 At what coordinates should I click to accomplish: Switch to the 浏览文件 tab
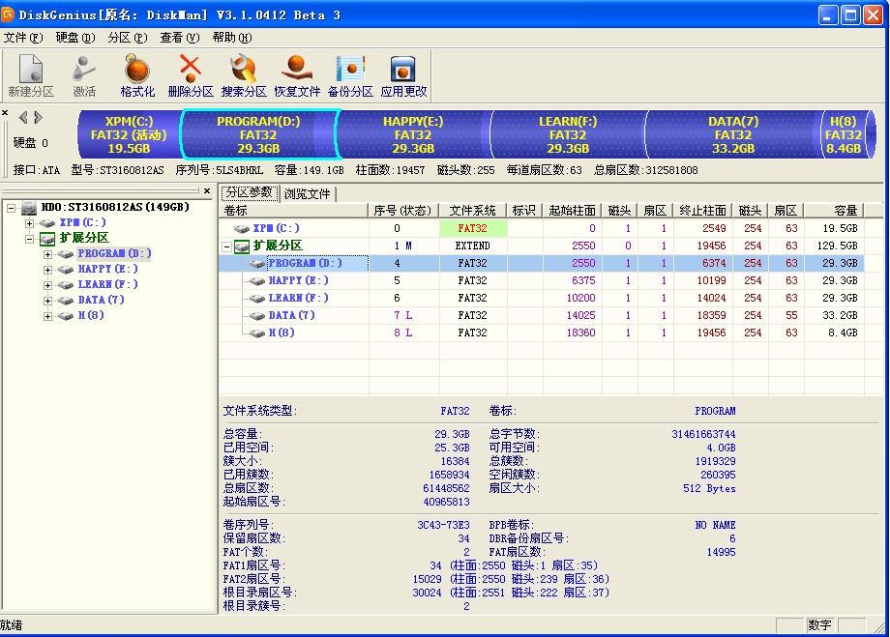pyautogui.click(x=307, y=194)
